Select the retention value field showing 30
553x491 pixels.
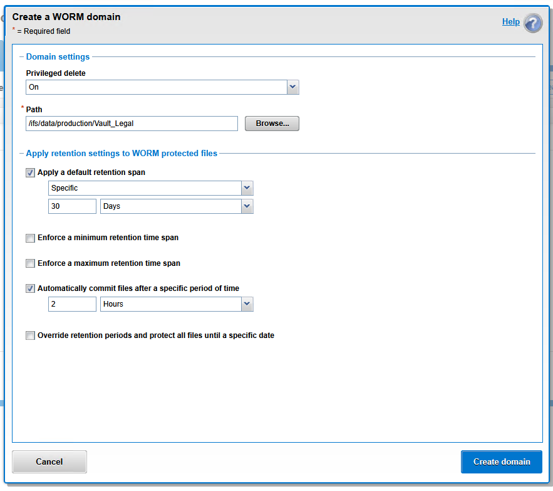point(71,206)
